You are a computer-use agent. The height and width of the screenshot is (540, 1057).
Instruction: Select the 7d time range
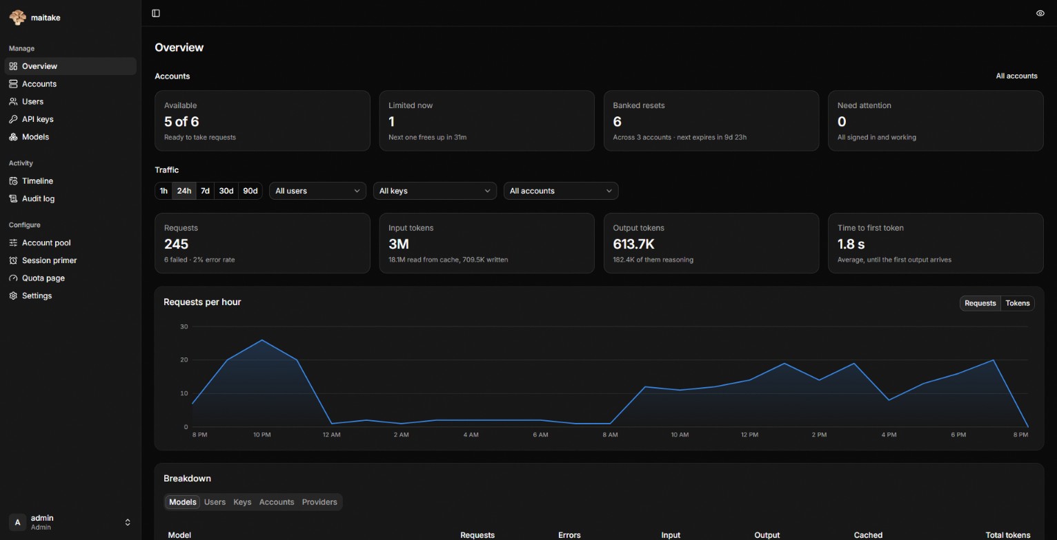point(205,191)
